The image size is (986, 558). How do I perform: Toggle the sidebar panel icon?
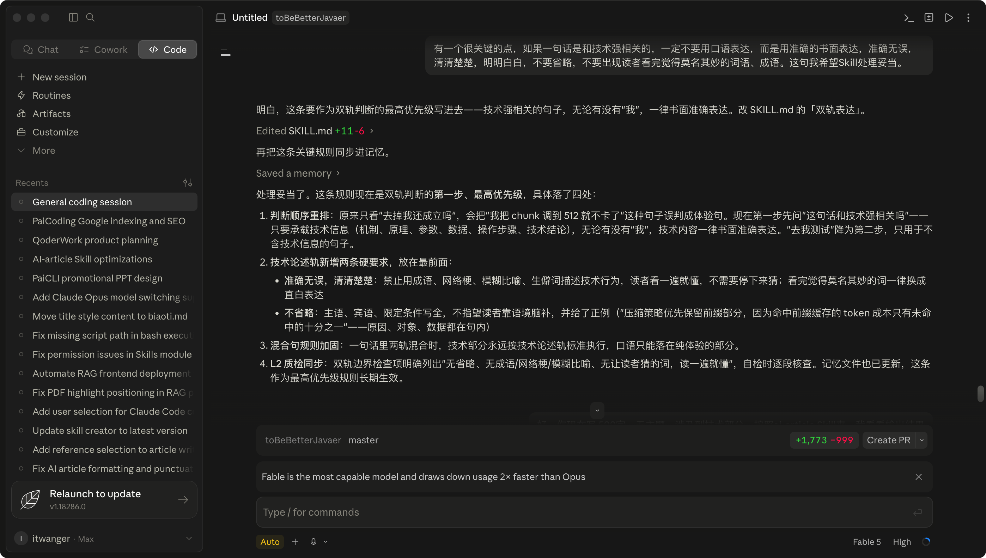coord(73,17)
